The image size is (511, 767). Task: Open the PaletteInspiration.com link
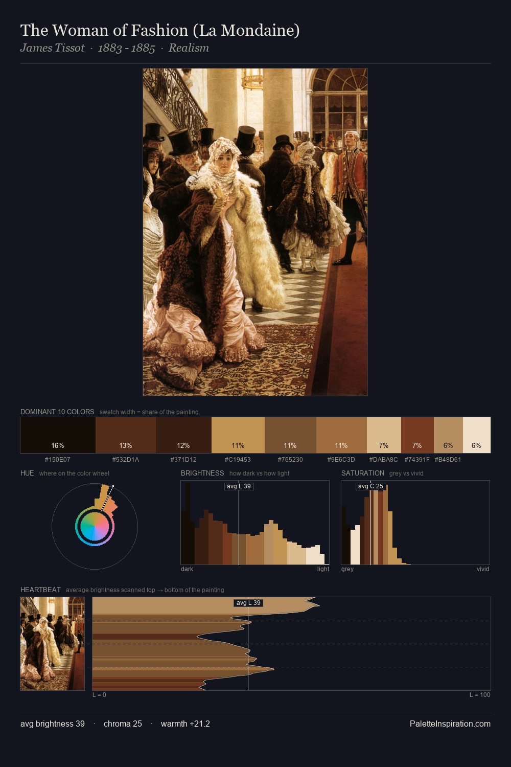[450, 724]
